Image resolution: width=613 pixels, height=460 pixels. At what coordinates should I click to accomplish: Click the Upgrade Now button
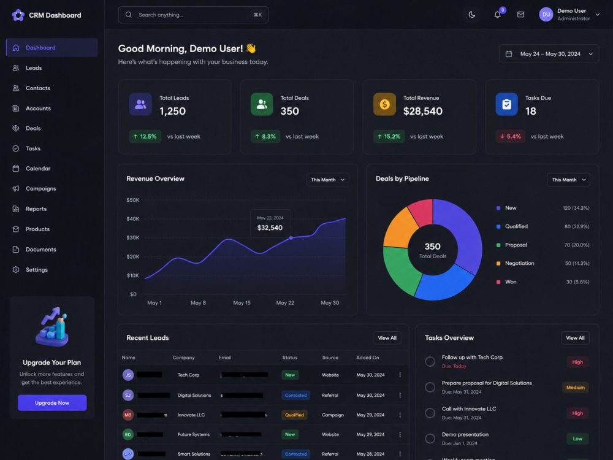[x=52, y=402]
